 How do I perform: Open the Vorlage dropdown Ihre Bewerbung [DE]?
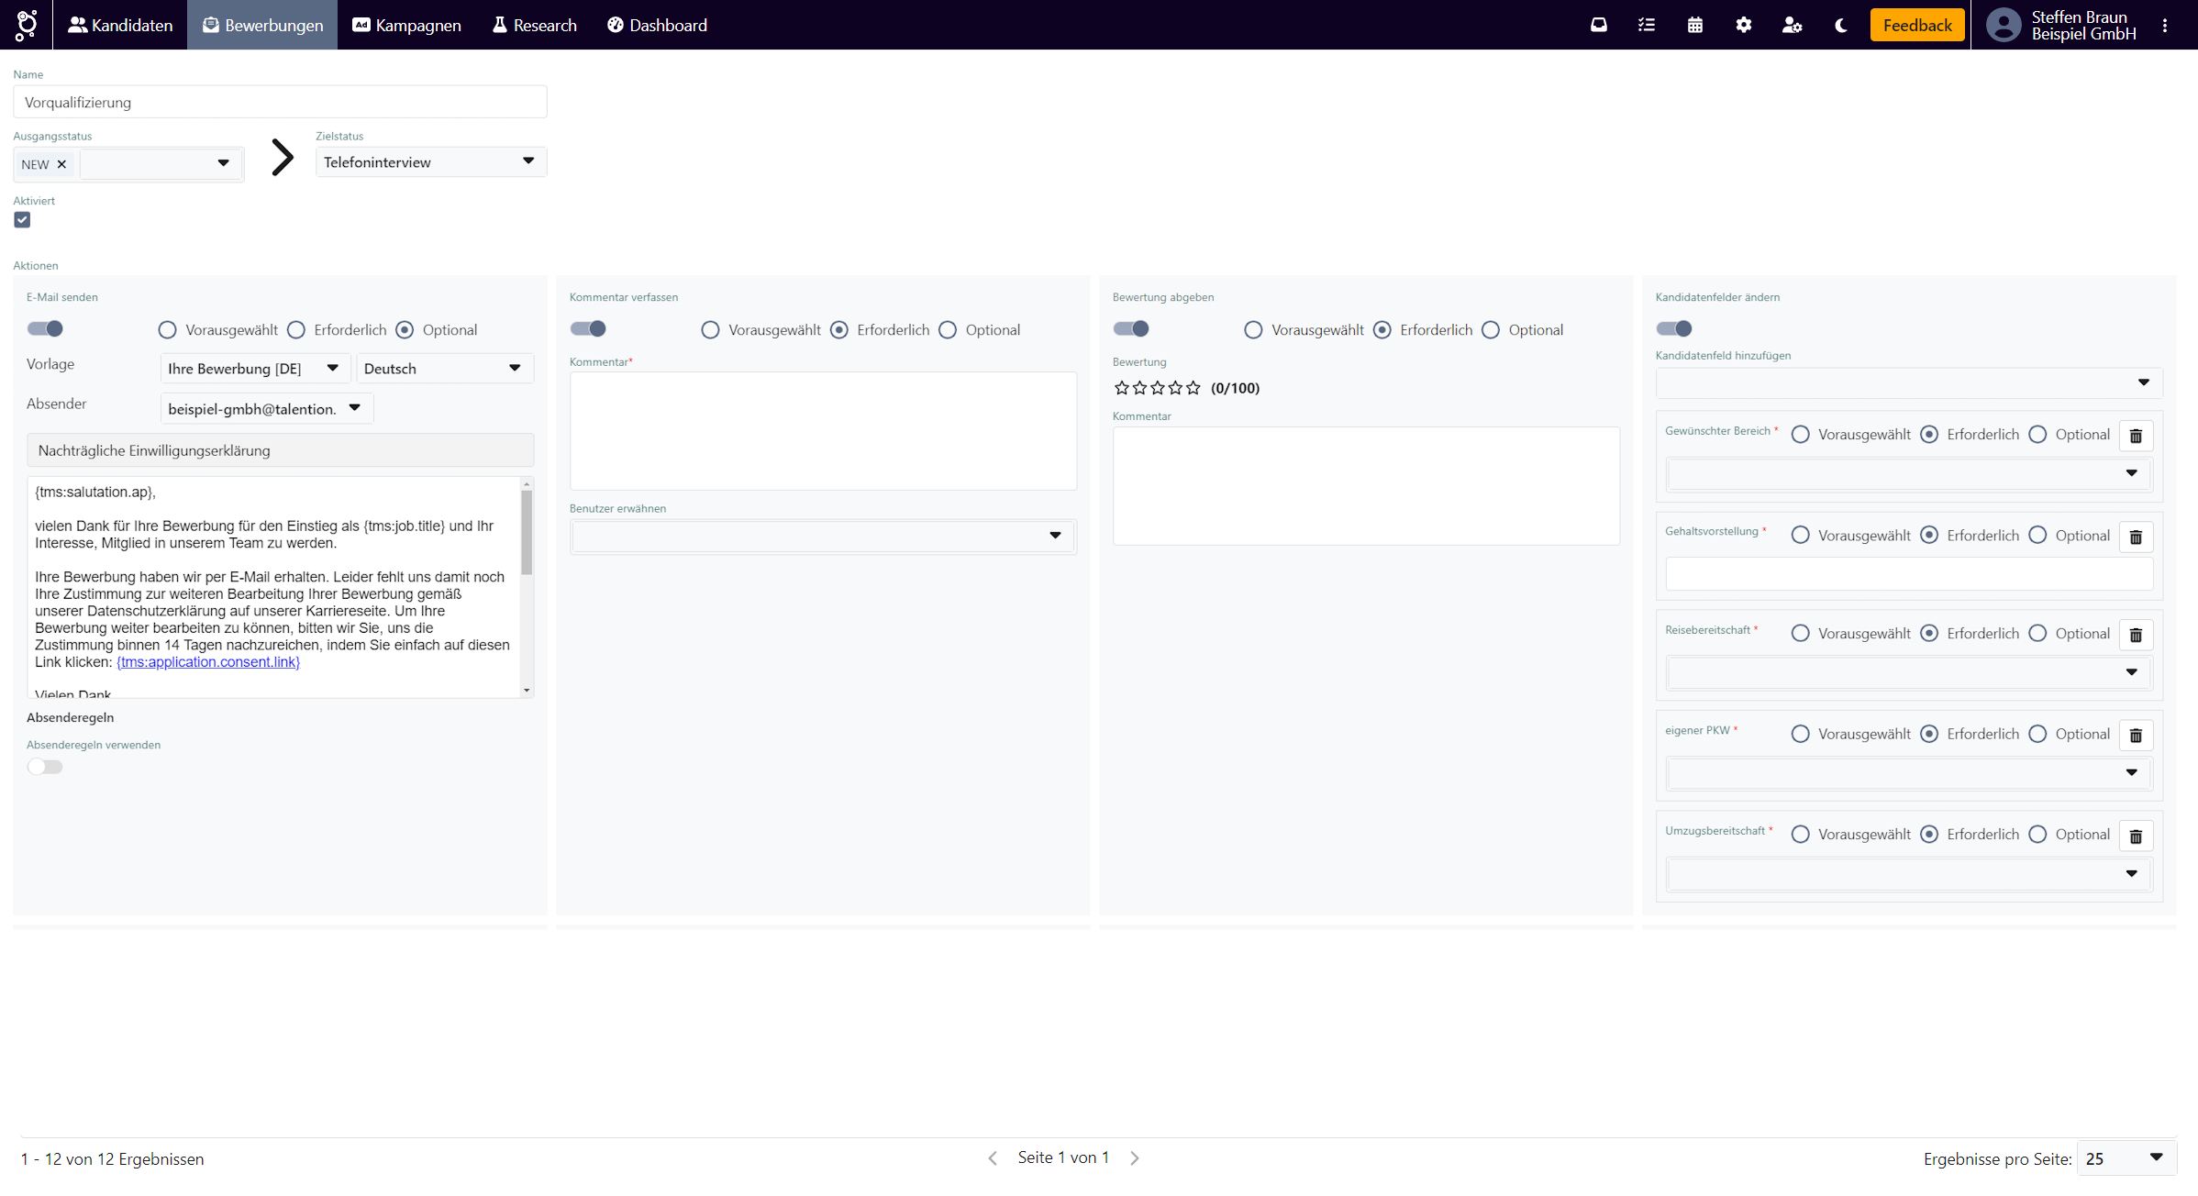254,368
